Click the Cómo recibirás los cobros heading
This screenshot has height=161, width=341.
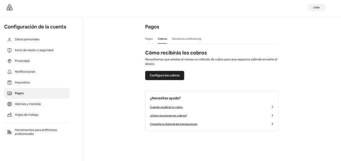point(176,53)
